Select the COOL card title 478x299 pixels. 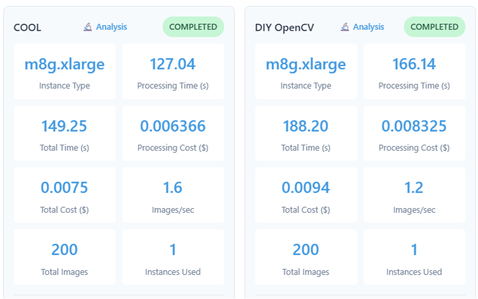[x=27, y=28]
